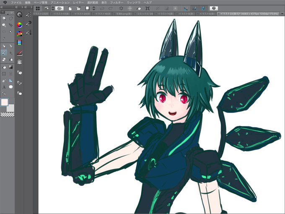Viewport: 285px width, 214px height.
Task: Pick the Gradient tool
Action: coord(11,67)
